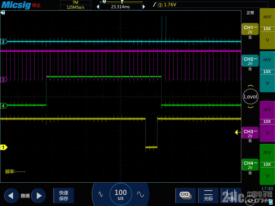The width and height of the screenshot is (275, 206).
Task: Tap the 正常 trigger mode label
Action: click(x=250, y=13)
